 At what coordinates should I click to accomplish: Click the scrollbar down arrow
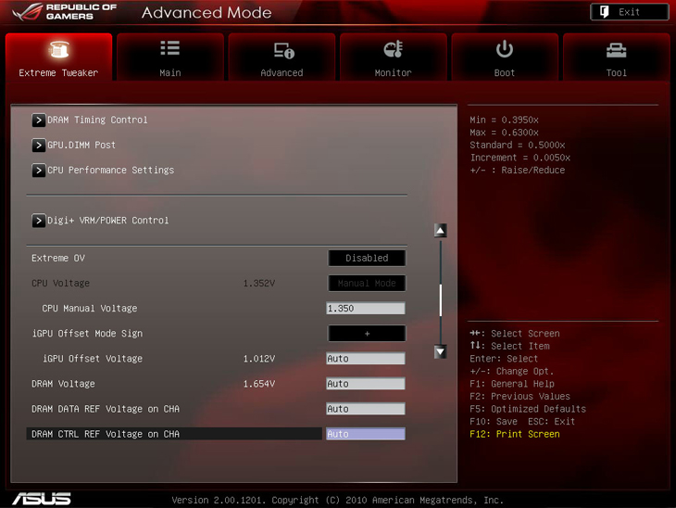click(441, 351)
